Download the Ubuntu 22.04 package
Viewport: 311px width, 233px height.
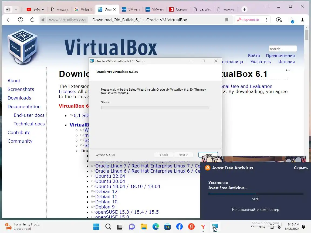pyautogui.click(x=110, y=176)
